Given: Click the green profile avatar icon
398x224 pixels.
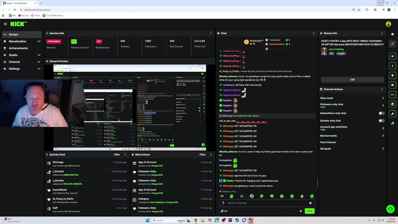Looking at the screenshot, I should pos(388,24).
